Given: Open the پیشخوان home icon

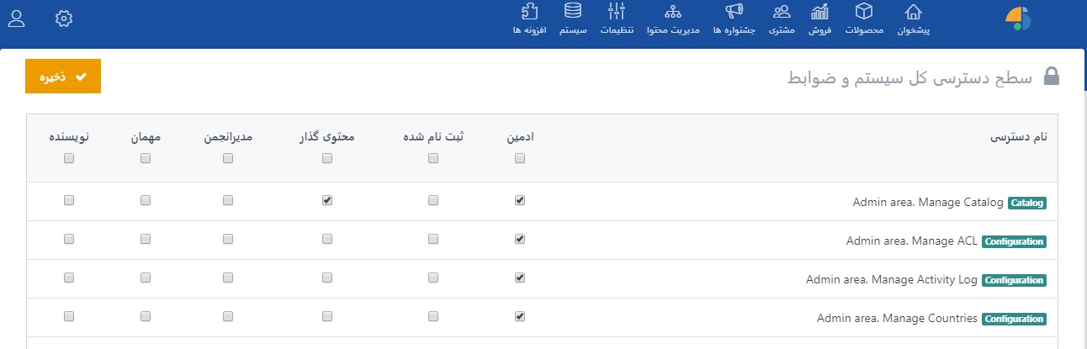Looking at the screenshot, I should 913,12.
